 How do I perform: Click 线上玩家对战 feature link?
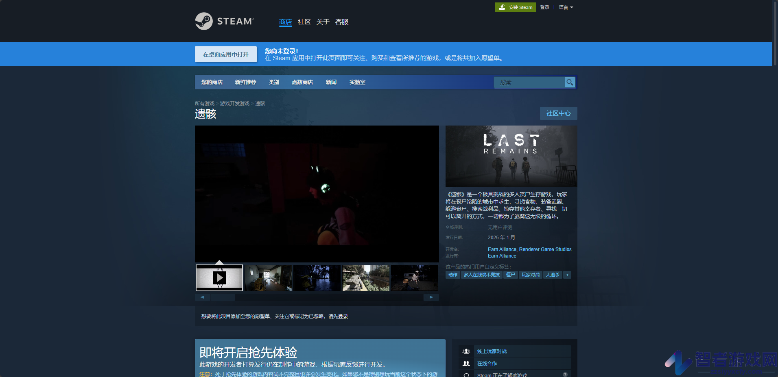point(492,351)
